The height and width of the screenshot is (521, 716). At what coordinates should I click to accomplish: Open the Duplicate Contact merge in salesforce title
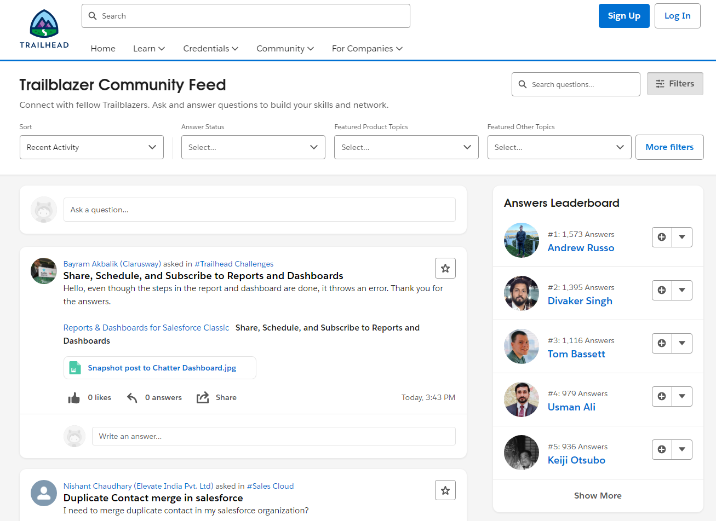click(x=153, y=497)
